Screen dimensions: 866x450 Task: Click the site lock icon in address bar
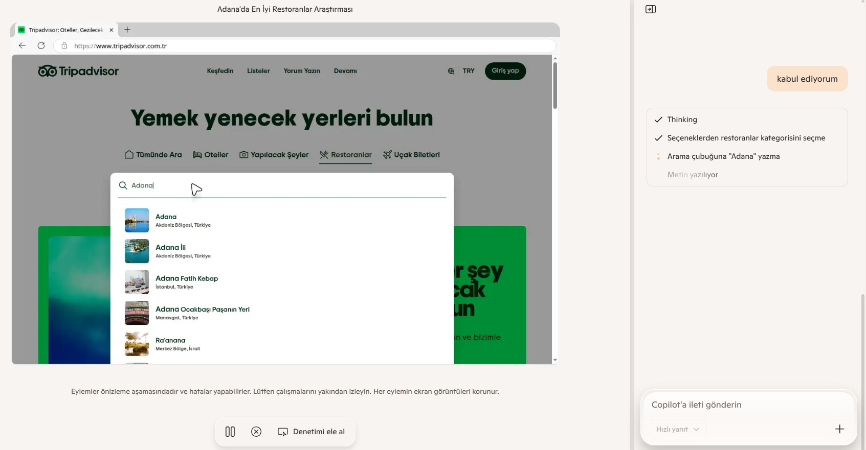tap(64, 45)
